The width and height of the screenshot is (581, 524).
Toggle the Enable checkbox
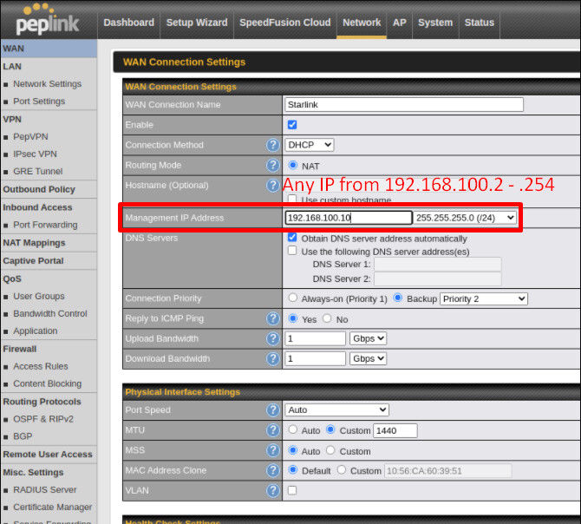(292, 125)
